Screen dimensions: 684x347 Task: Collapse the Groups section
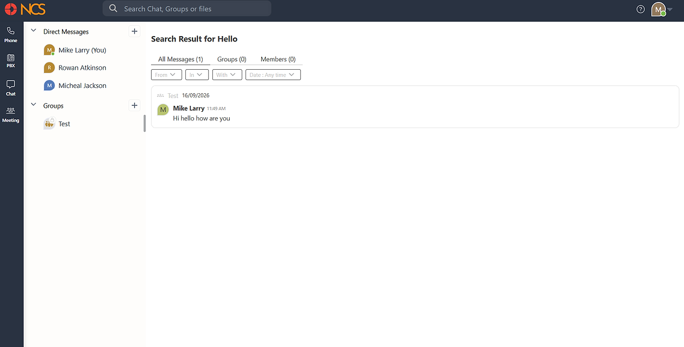pos(34,105)
